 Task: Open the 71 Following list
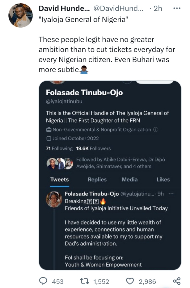tap(59, 148)
